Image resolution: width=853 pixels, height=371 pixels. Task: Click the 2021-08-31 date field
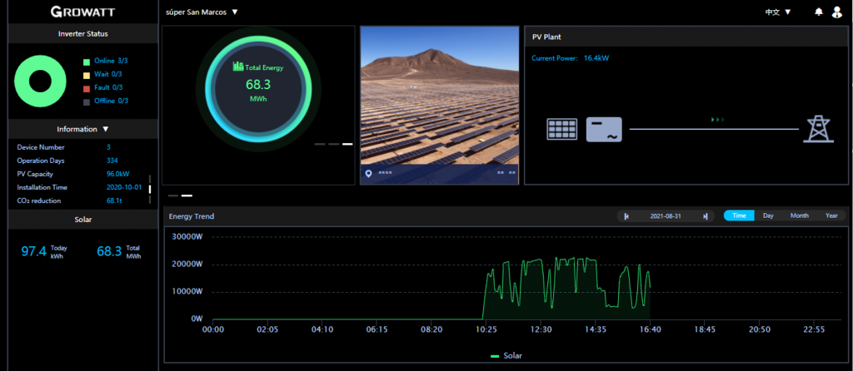click(666, 216)
